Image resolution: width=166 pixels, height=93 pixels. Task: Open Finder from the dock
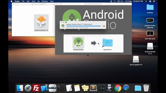click(20, 88)
